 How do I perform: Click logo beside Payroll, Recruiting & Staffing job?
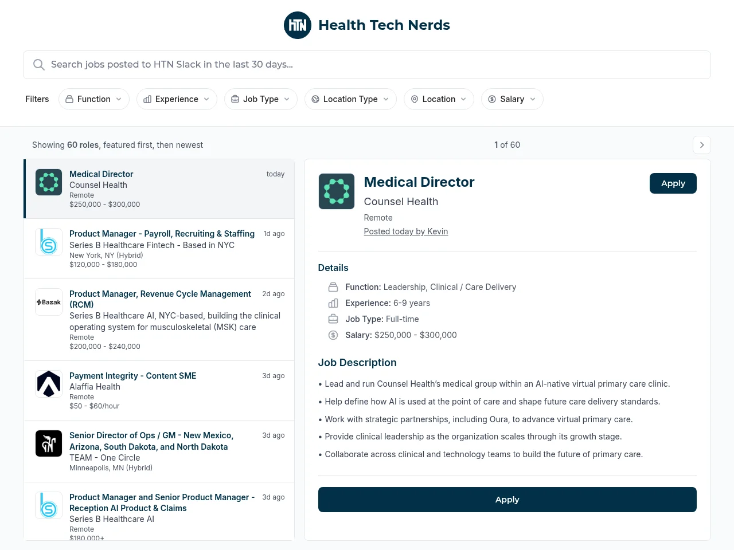click(49, 242)
